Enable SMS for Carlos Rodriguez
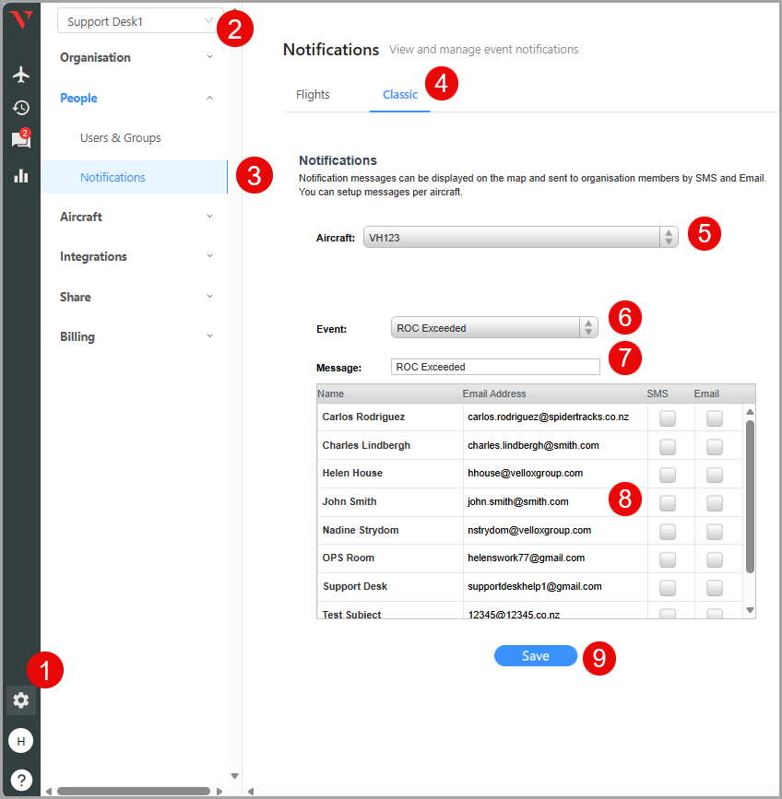Screen dimensions: 782x799 click(668, 418)
